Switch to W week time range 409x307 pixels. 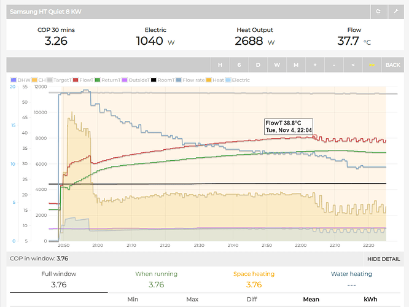tap(276, 64)
